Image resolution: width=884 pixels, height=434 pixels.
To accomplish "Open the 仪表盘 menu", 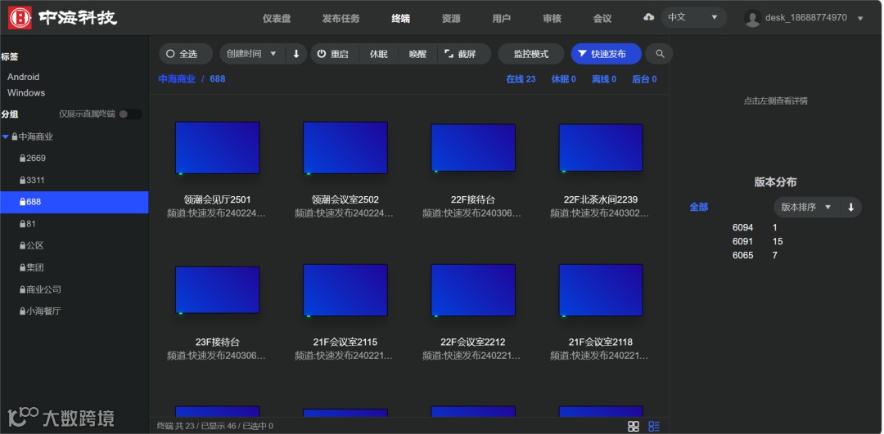I will [277, 19].
